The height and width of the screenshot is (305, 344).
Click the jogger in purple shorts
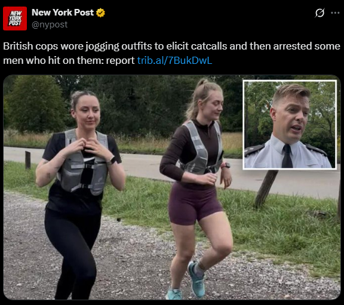click(195, 189)
